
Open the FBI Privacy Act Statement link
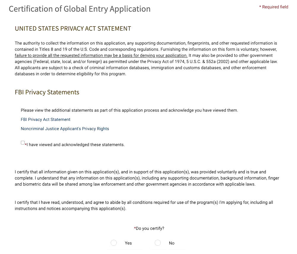coord(45,120)
